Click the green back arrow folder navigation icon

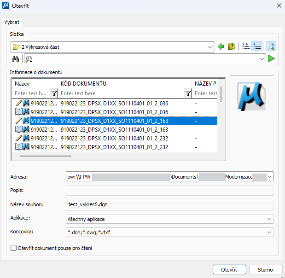(x=221, y=46)
